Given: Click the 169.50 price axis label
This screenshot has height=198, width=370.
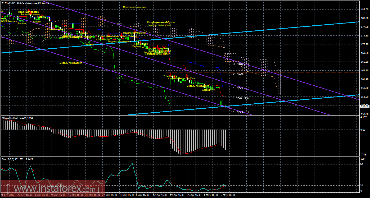Looking at the screenshot, I should (365, 53).
